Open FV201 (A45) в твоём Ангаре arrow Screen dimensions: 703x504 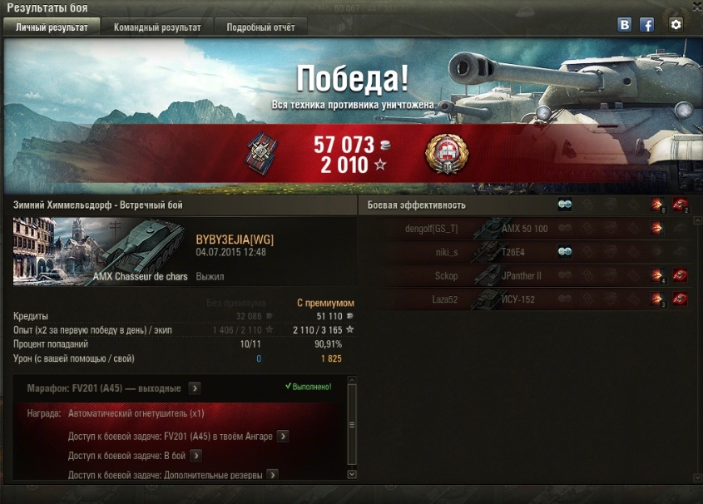(283, 436)
